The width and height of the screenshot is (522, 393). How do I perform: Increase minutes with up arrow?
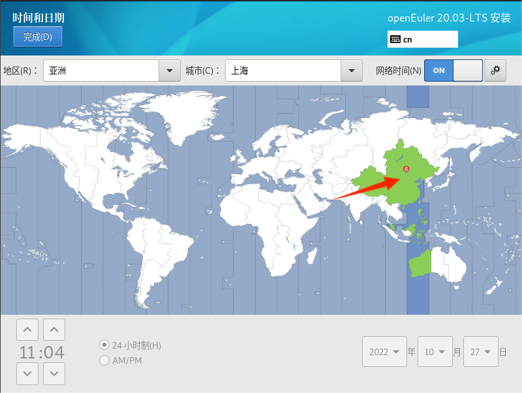pos(54,330)
